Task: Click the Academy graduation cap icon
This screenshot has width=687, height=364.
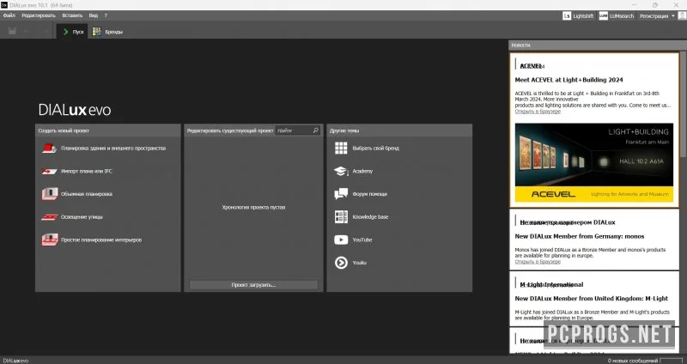Action: coord(341,171)
